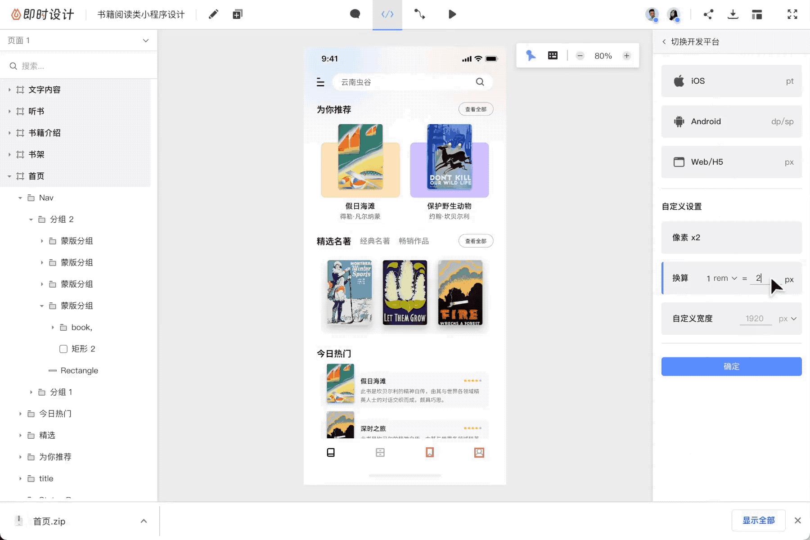This screenshot has height=540, width=810.
Task: Open the 1 rem unit dropdown
Action: click(722, 278)
